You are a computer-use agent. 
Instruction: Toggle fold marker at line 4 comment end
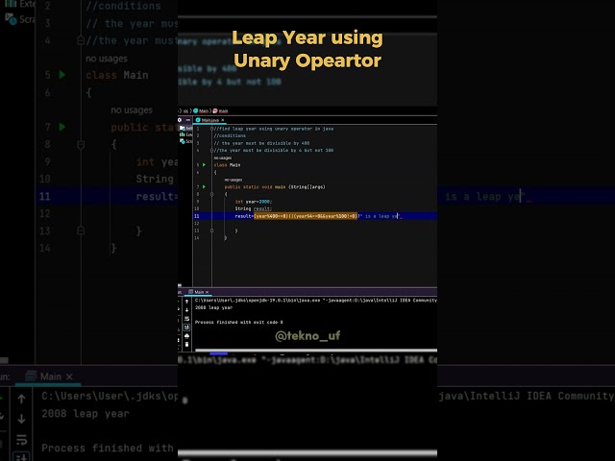[211, 150]
